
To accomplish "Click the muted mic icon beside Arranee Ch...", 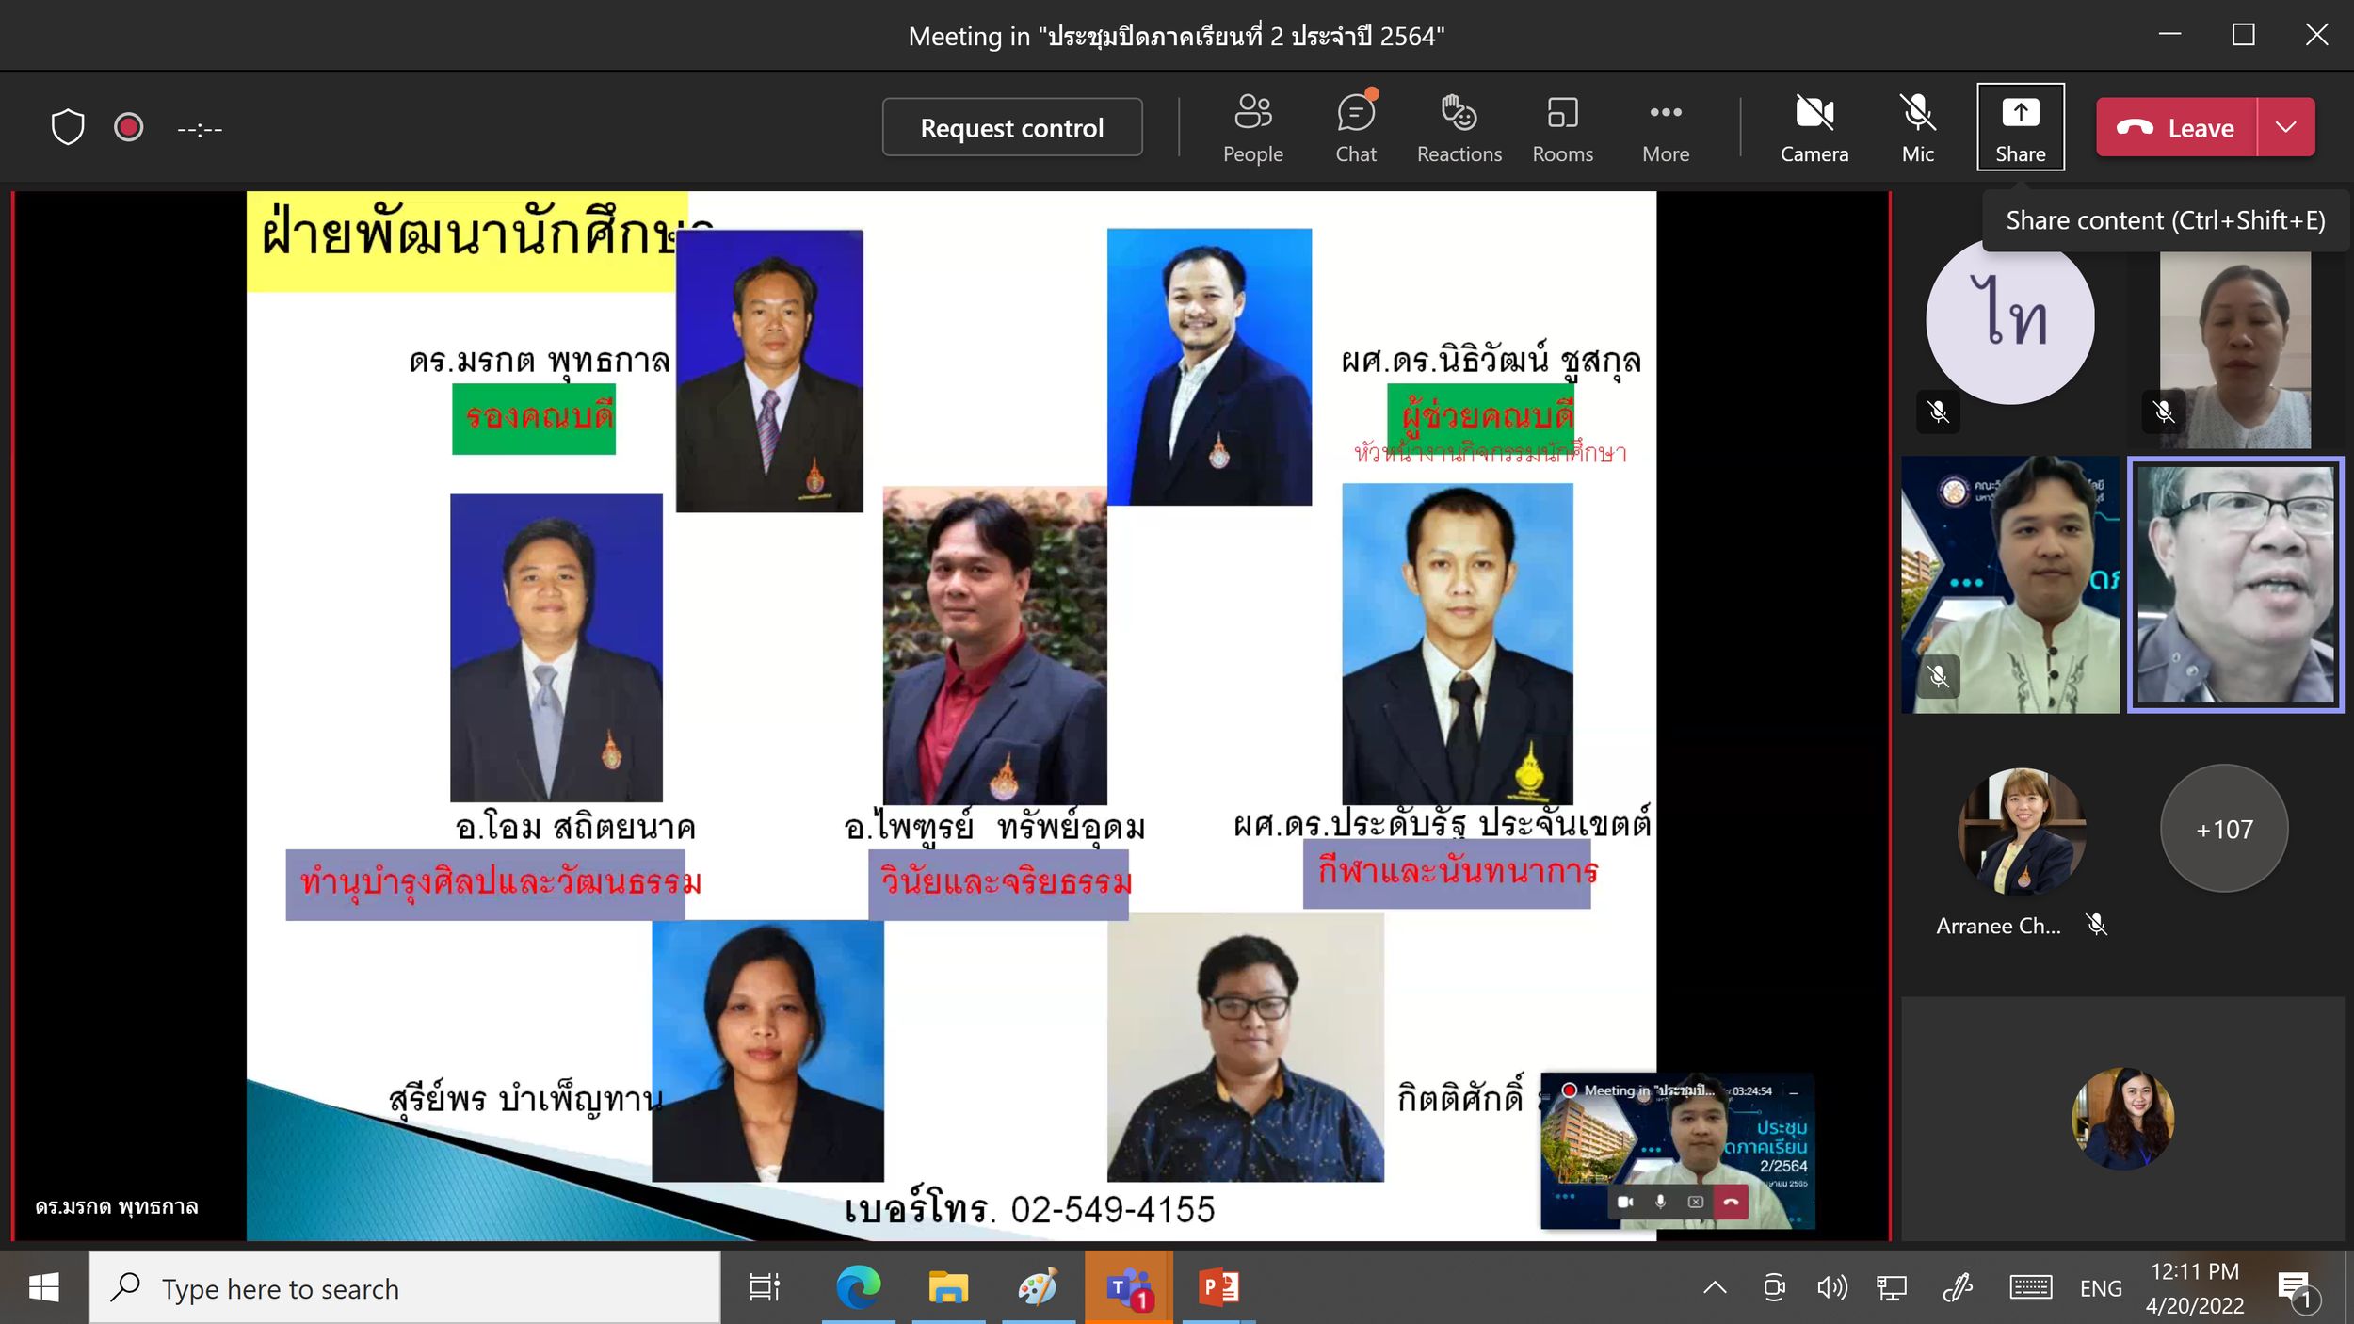I will coord(2096,925).
